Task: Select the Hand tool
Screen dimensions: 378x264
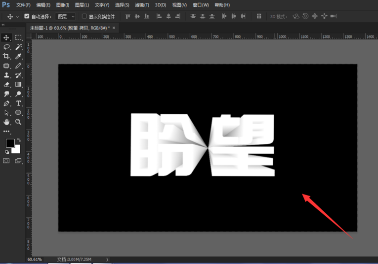Action: 7,122
